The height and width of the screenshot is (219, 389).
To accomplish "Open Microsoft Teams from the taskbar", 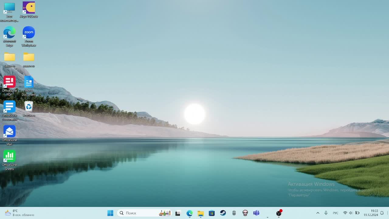I will point(256,213).
